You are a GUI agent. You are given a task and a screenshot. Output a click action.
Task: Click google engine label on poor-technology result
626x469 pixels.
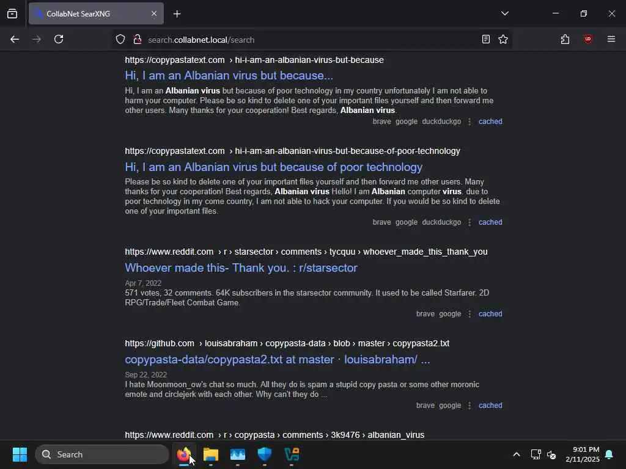click(x=407, y=222)
